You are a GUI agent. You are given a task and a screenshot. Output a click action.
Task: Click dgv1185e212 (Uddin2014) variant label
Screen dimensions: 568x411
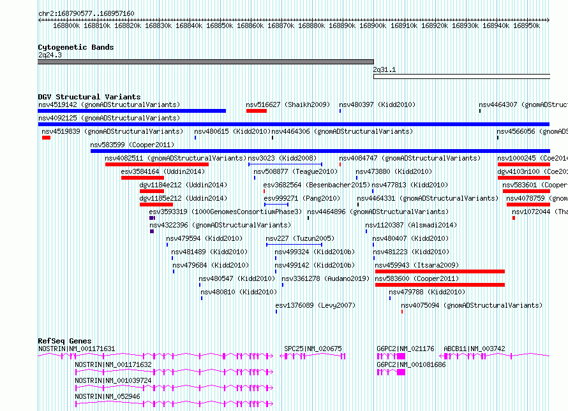183,198
